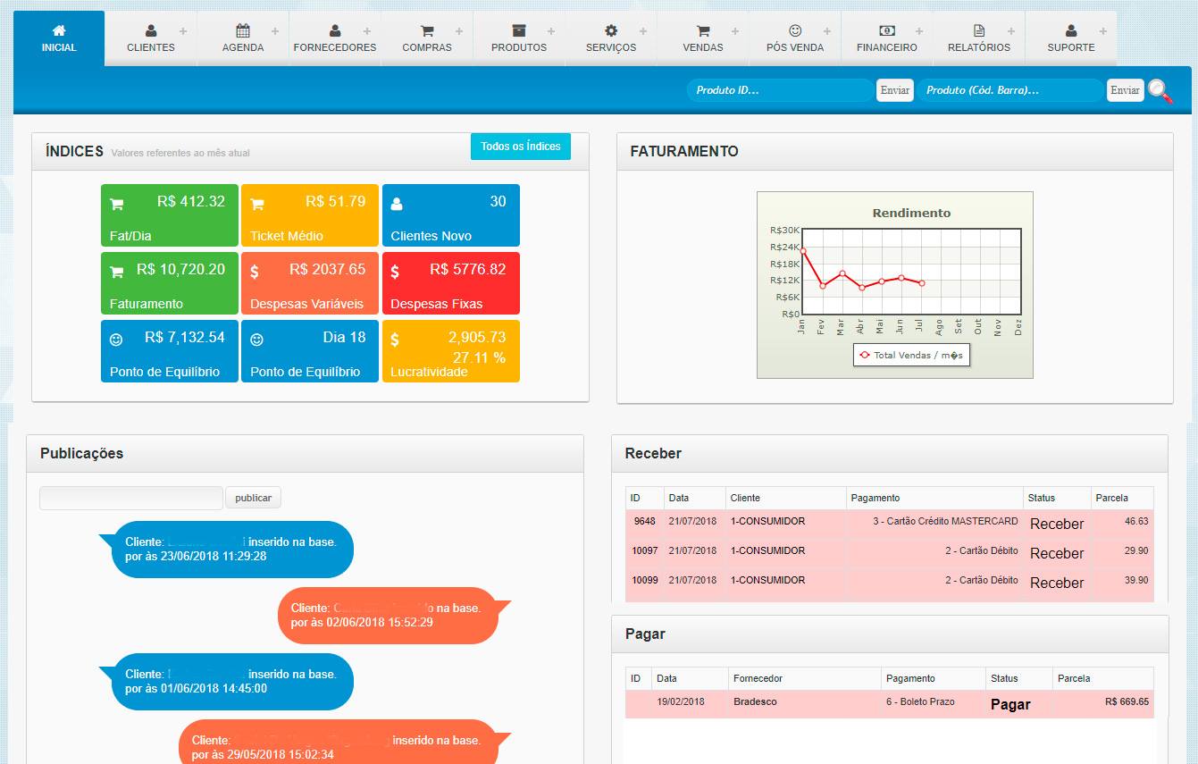Screen dimensions: 1198x764
Task: Click the Produto (Cód. Barra) input field
Action: coord(1010,90)
